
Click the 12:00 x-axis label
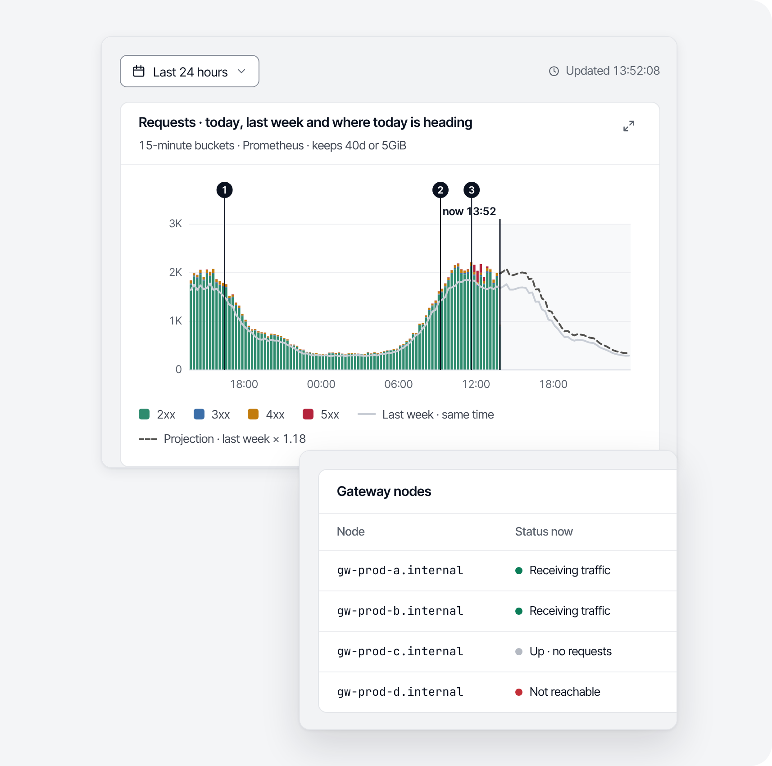pyautogui.click(x=476, y=384)
